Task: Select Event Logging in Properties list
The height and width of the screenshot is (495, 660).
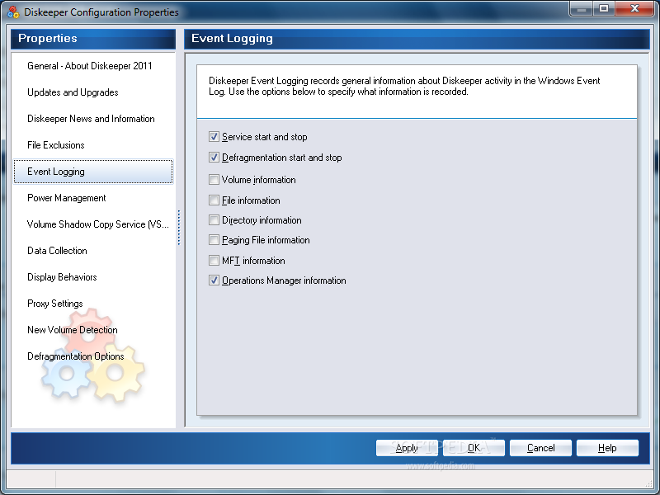Action: click(x=93, y=172)
